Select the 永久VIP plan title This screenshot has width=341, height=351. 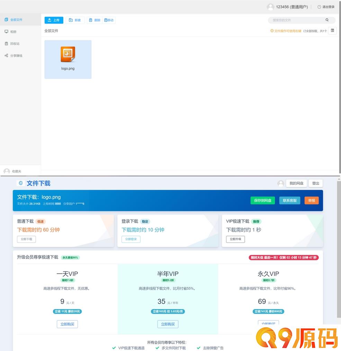tap(268, 274)
